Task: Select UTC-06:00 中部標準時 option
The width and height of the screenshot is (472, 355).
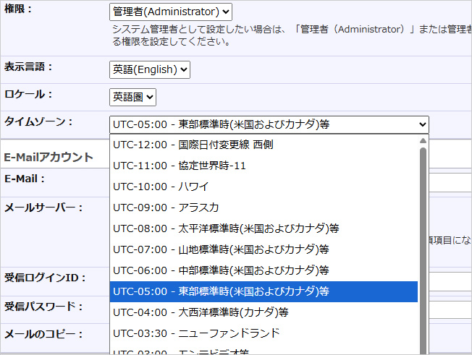Action: click(264, 270)
